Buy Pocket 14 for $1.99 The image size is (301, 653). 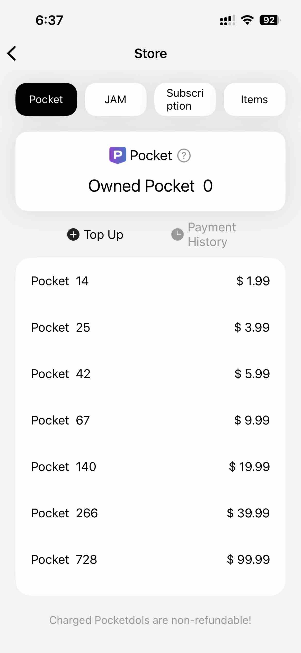[150, 281]
